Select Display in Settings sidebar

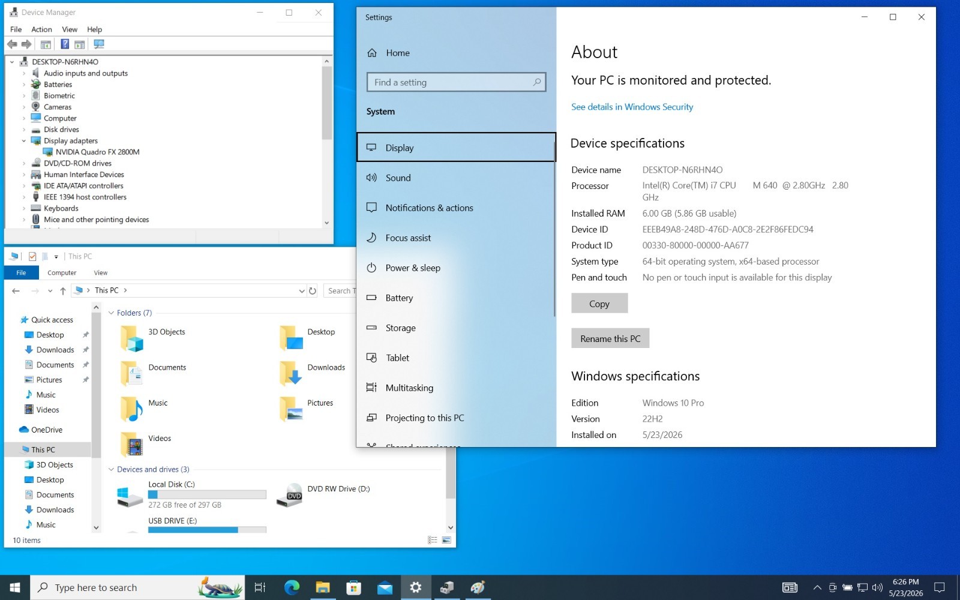[x=456, y=148]
